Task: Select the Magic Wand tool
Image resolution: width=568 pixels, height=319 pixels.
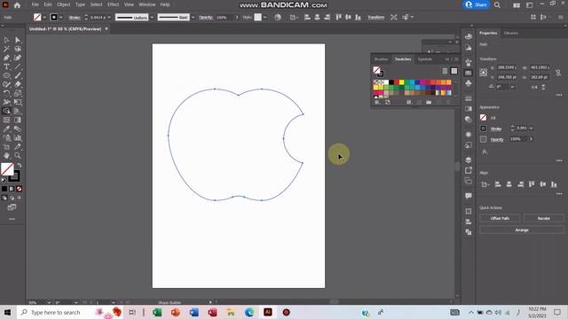Action: point(6,49)
